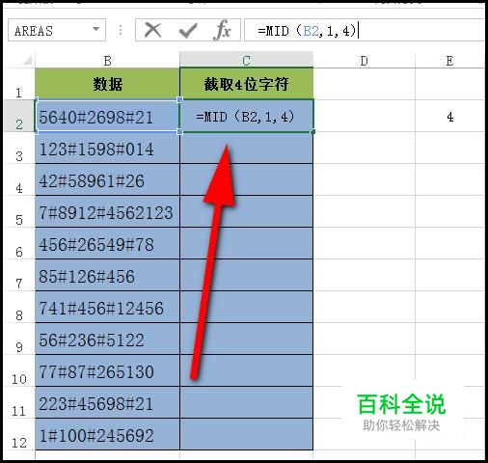488x463 pixels.
Task: Select cell containing 85#126#456
Action: click(x=107, y=275)
